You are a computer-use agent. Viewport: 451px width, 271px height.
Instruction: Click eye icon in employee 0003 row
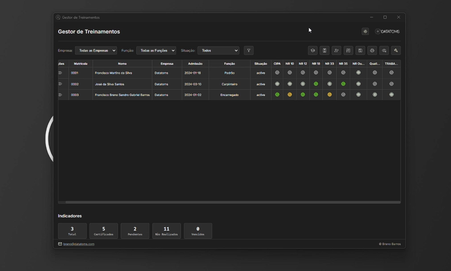60,94
